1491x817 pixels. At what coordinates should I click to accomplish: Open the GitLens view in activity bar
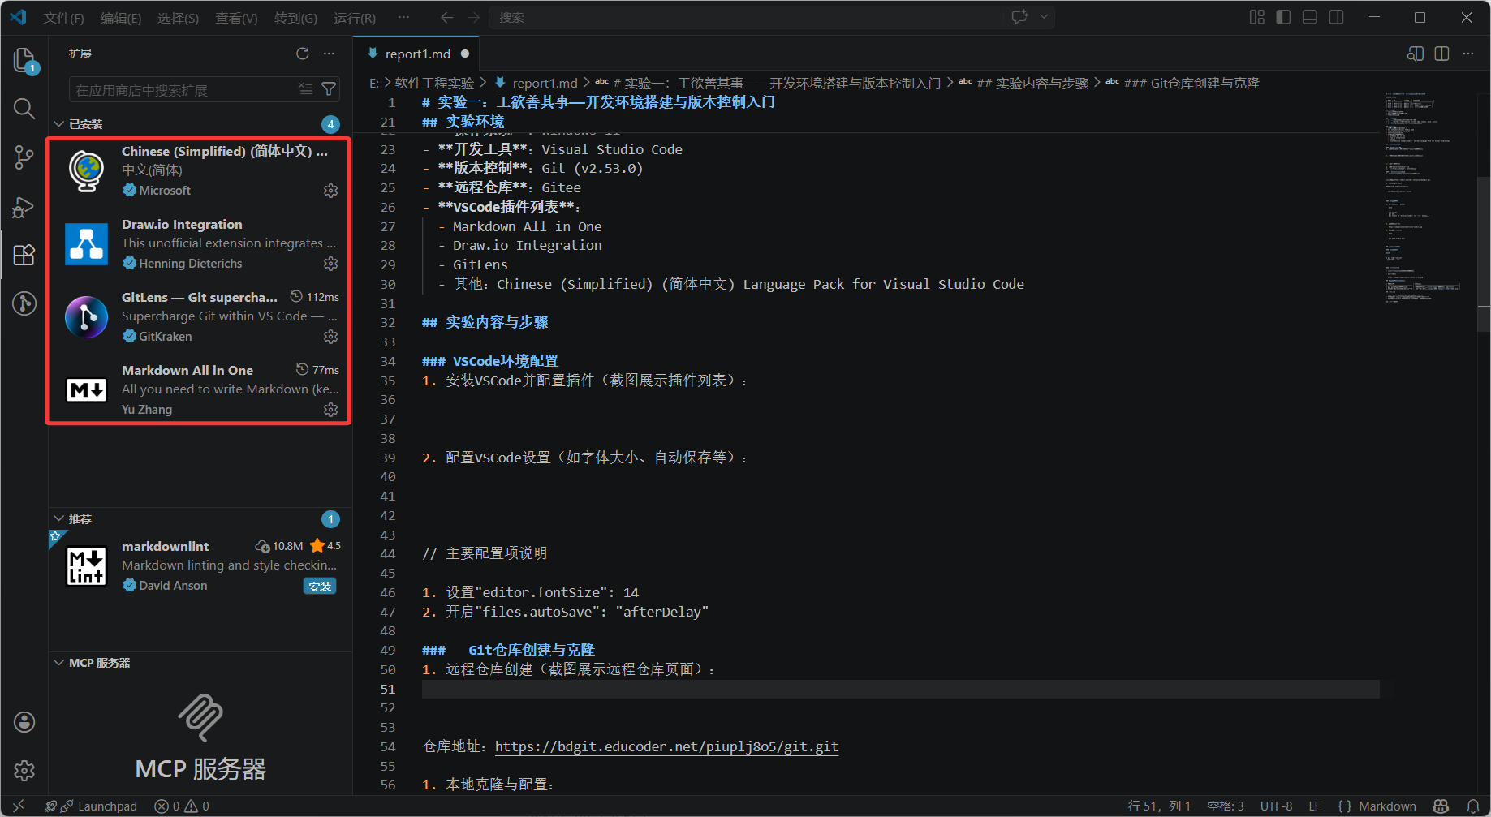coord(24,303)
